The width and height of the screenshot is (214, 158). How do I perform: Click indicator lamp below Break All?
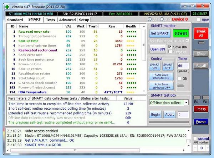click(x=201, y=43)
